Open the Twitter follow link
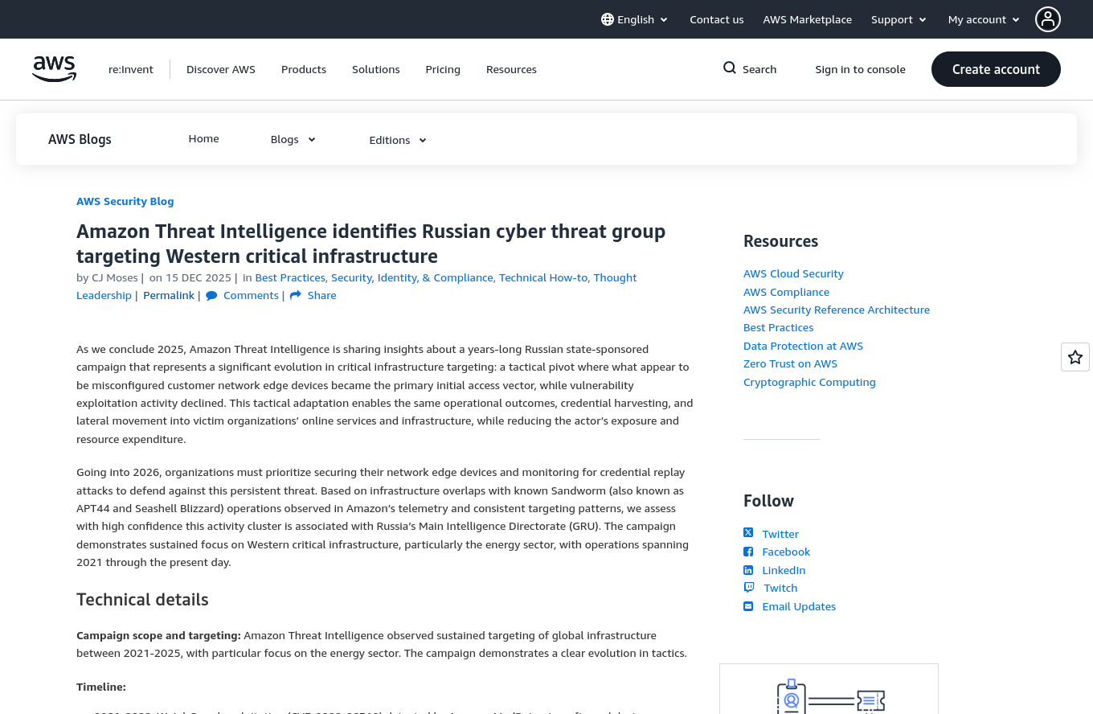Viewport: 1093px width, 714px height. pos(780,534)
